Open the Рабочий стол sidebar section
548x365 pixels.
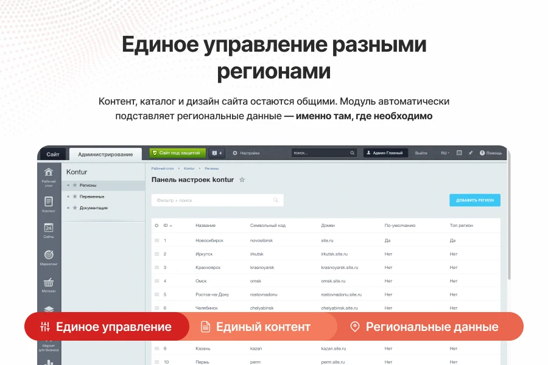coord(49,178)
